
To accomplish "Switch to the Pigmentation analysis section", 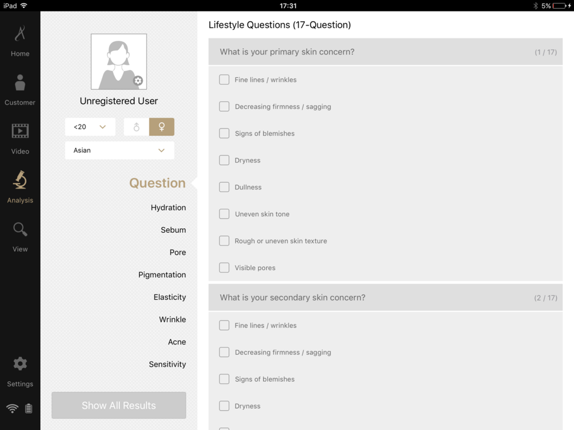I will coord(162,275).
